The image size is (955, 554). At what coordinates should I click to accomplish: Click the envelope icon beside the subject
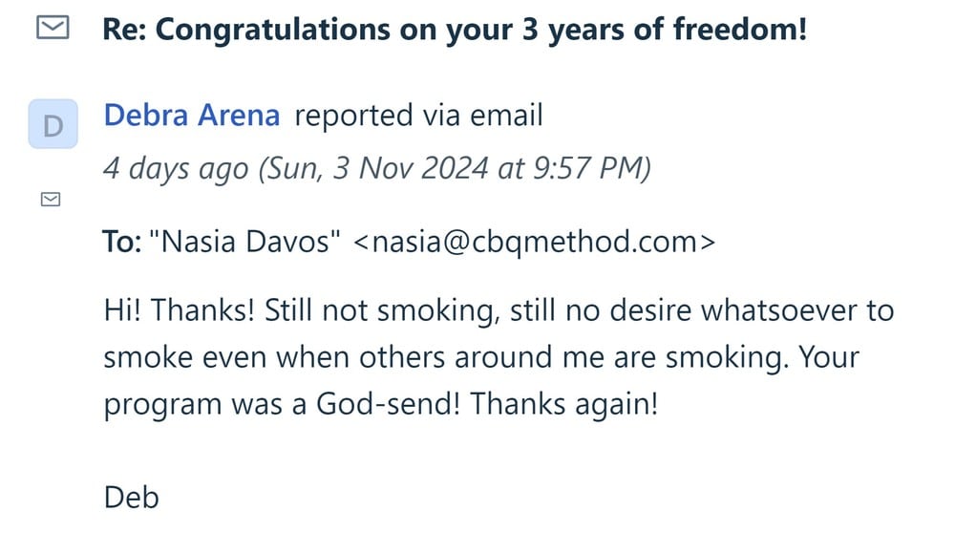point(53,29)
